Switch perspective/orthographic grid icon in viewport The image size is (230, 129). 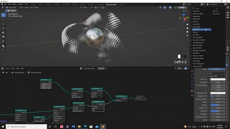[187, 35]
